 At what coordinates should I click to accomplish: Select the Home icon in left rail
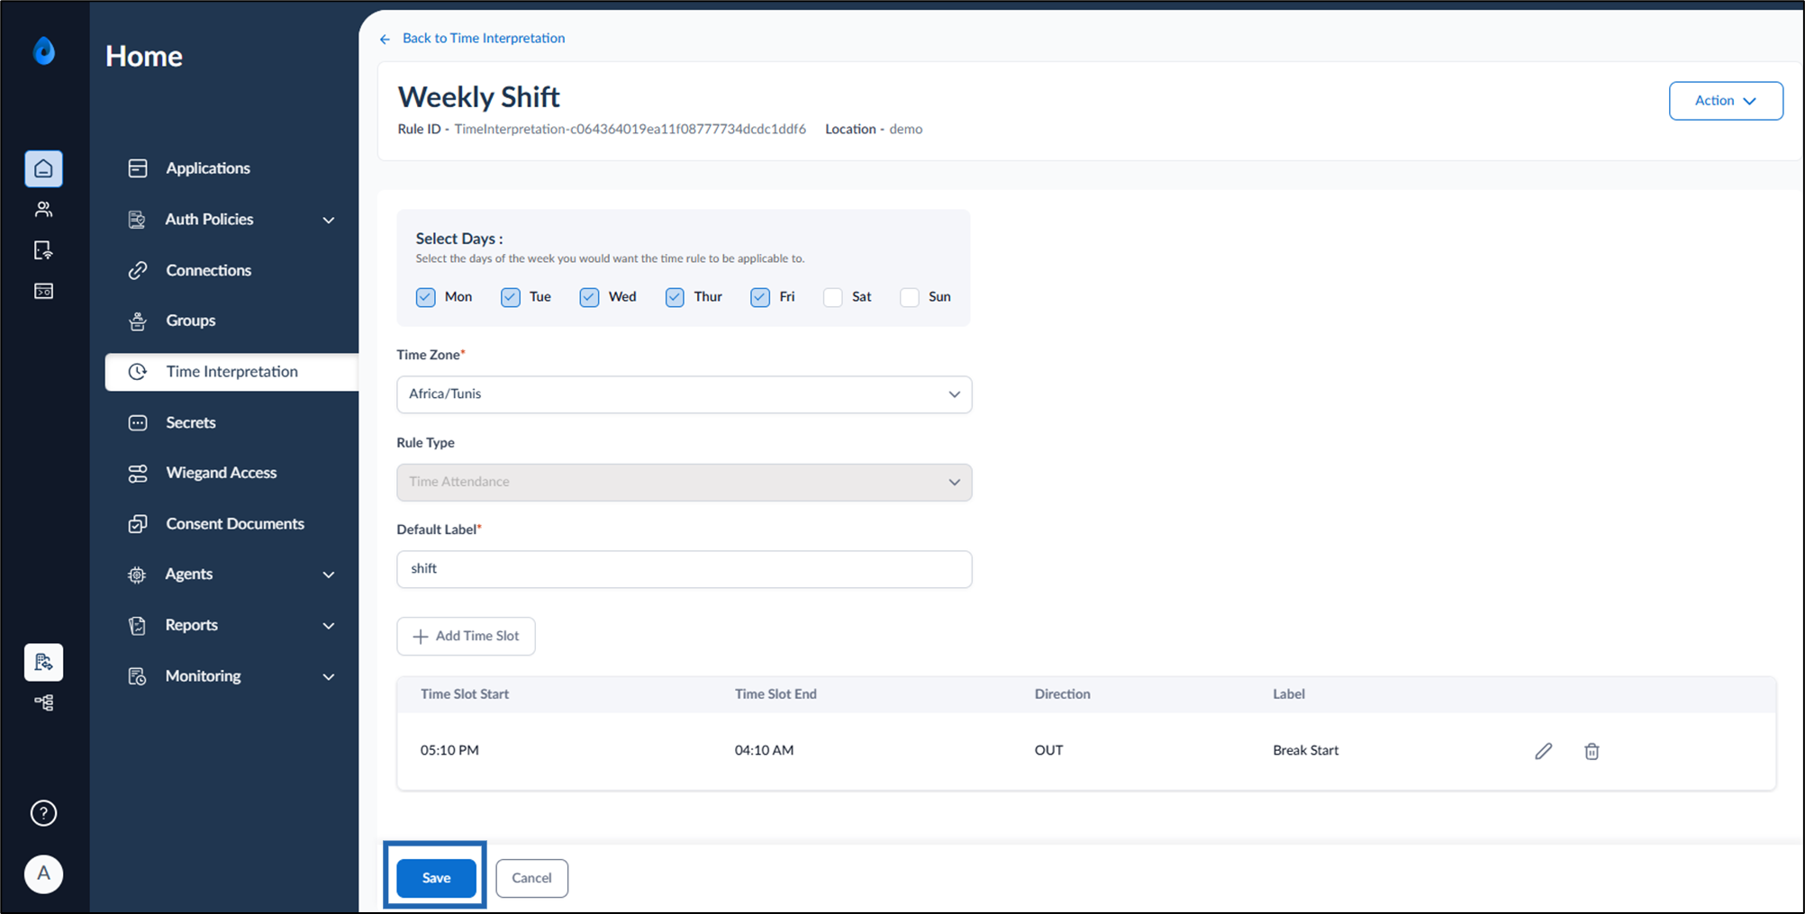coord(43,168)
